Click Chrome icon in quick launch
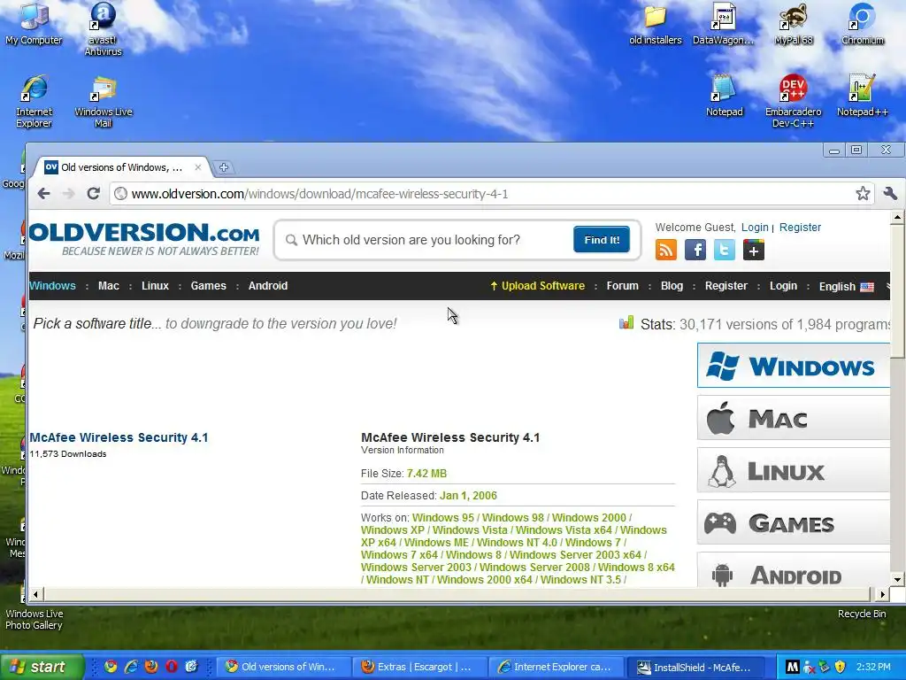The height and width of the screenshot is (680, 906). coord(111,667)
